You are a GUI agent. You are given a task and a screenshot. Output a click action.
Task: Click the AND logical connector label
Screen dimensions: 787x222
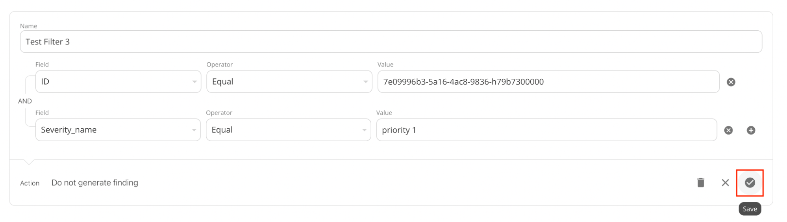tap(25, 101)
